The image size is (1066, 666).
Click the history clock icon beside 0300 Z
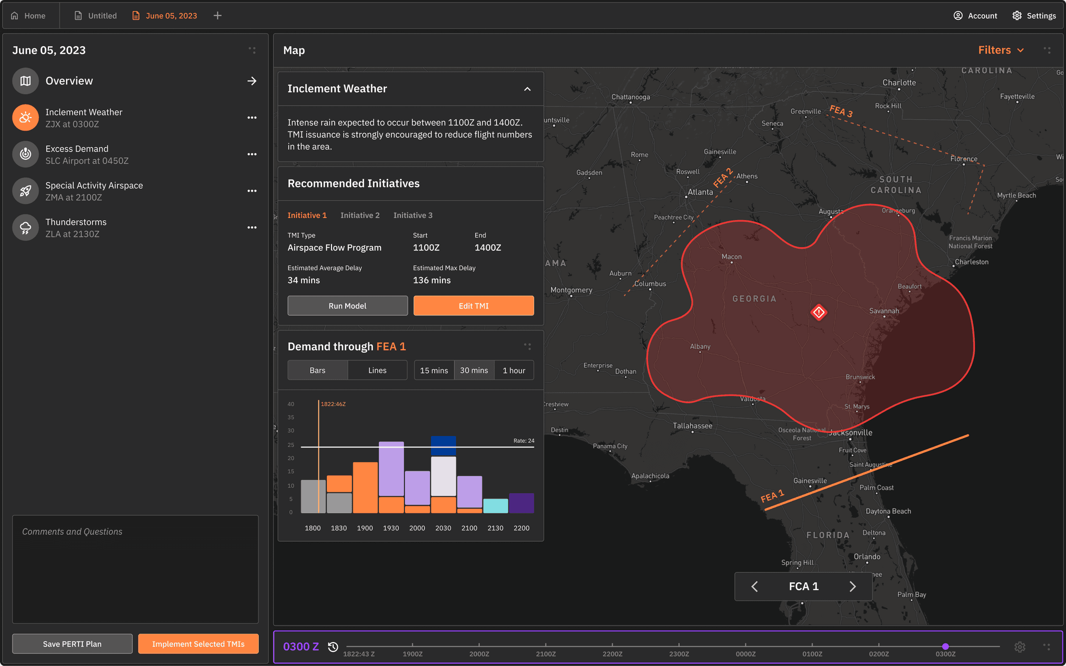(x=333, y=647)
